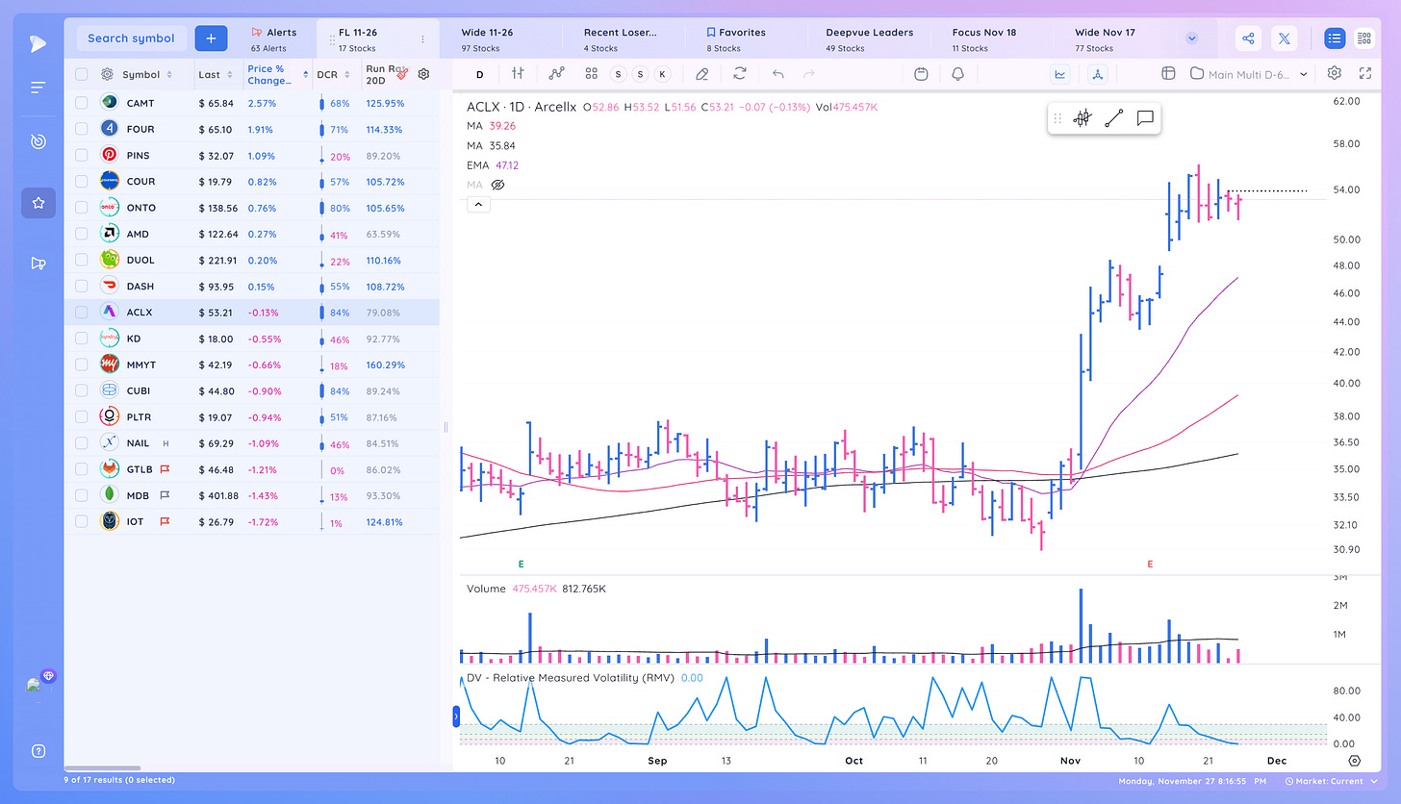The width and height of the screenshot is (1401, 804).
Task: Click the K circle button in toolbar
Action: [x=663, y=74]
